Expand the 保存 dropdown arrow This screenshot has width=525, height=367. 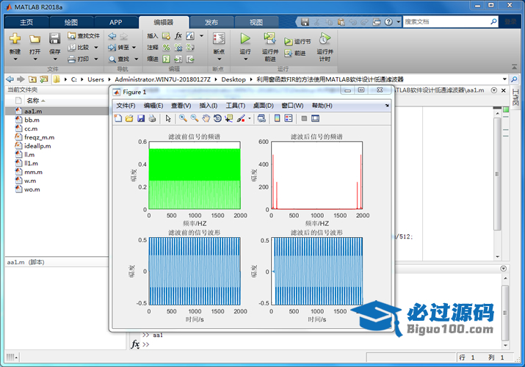(x=55, y=59)
